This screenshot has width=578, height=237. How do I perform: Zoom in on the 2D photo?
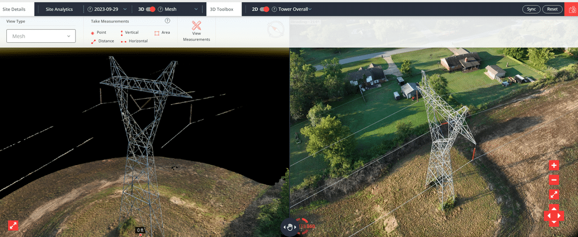(554, 166)
